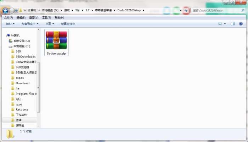Select the cspos folder

(x=20, y=78)
